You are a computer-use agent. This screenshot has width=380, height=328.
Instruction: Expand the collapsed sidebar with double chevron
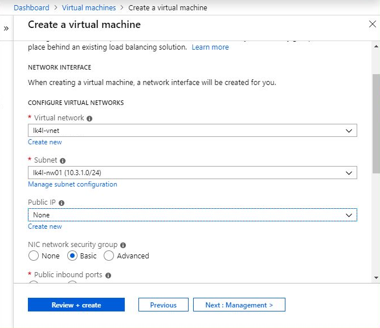(x=6, y=29)
